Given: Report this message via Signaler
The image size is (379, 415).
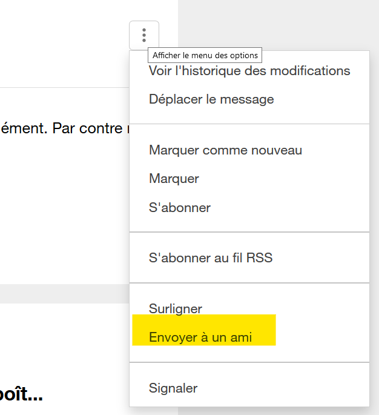Looking at the screenshot, I should 173,388.
